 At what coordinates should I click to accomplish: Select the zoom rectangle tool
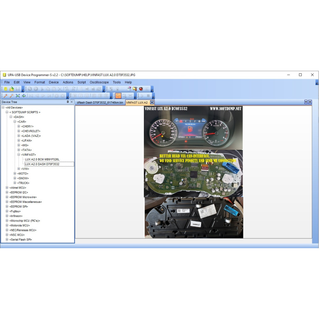point(124,96)
